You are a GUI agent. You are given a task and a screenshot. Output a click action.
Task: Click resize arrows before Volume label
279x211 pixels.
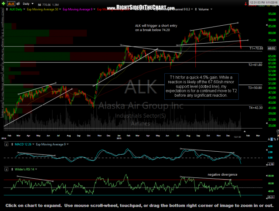pos(196,9)
